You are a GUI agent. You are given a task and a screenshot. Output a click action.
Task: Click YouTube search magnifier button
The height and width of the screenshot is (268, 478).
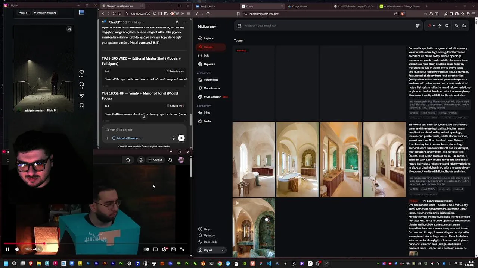point(128,160)
